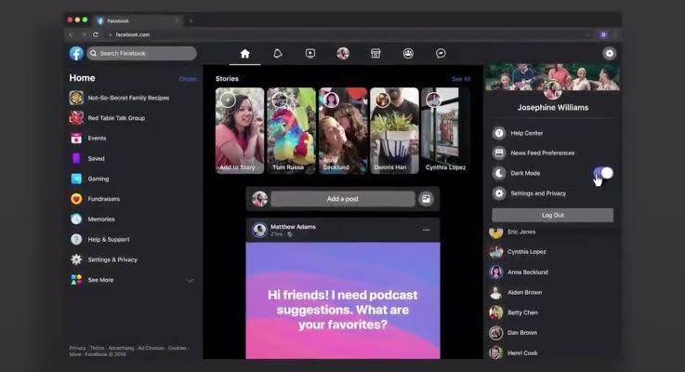Click the Add a post box

pyautogui.click(x=343, y=199)
